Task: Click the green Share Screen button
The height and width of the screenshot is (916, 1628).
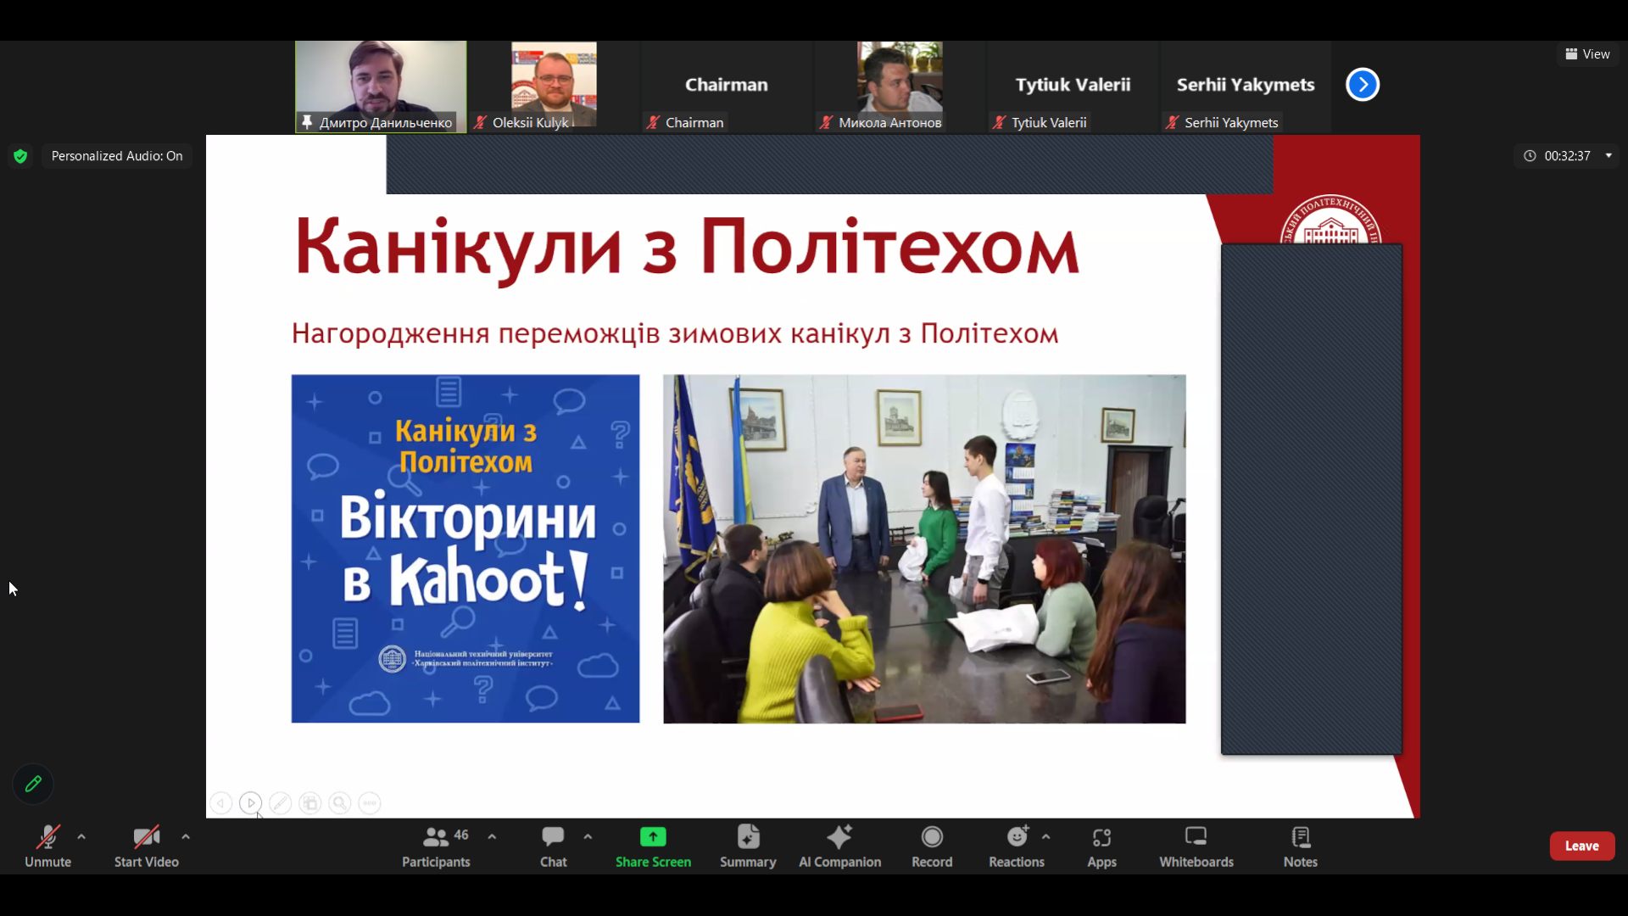Action: (x=653, y=846)
